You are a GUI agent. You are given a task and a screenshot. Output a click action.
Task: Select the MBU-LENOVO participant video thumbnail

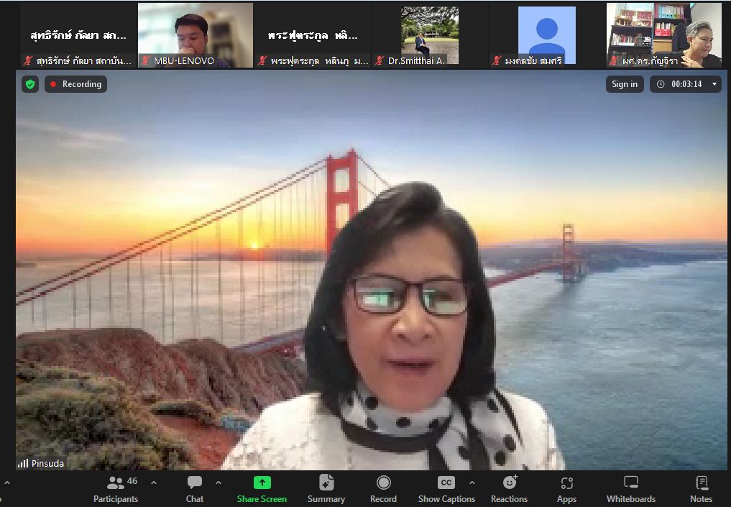[x=195, y=35]
